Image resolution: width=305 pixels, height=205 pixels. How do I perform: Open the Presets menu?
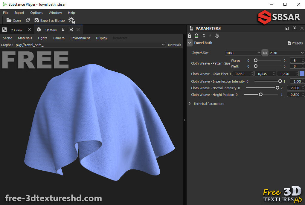pos(295,43)
